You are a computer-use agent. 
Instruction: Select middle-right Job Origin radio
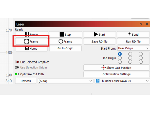(141, 58)
